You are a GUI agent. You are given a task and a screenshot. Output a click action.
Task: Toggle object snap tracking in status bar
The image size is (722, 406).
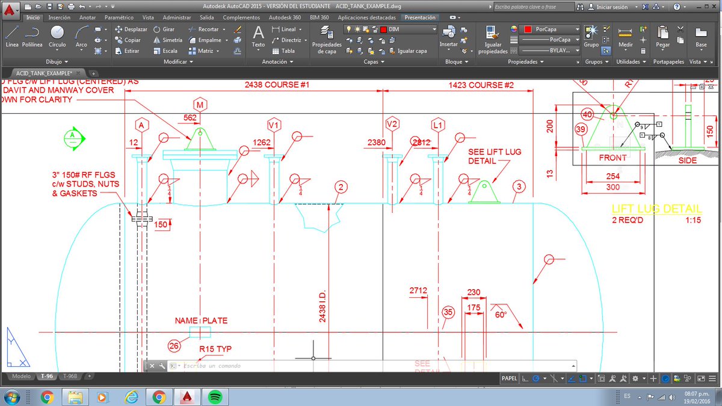(x=572, y=378)
